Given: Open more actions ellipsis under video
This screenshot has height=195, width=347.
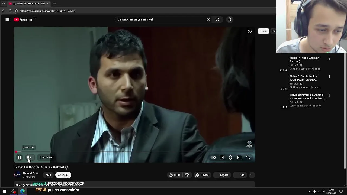Looking at the screenshot, I should coord(252,175).
